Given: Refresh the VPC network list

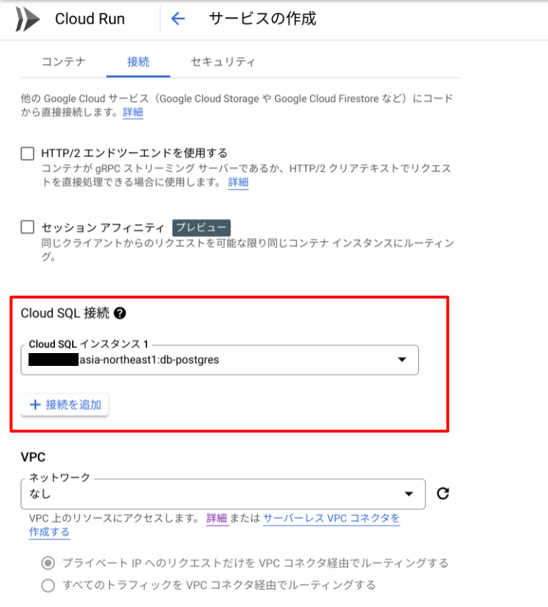Looking at the screenshot, I should (x=442, y=493).
